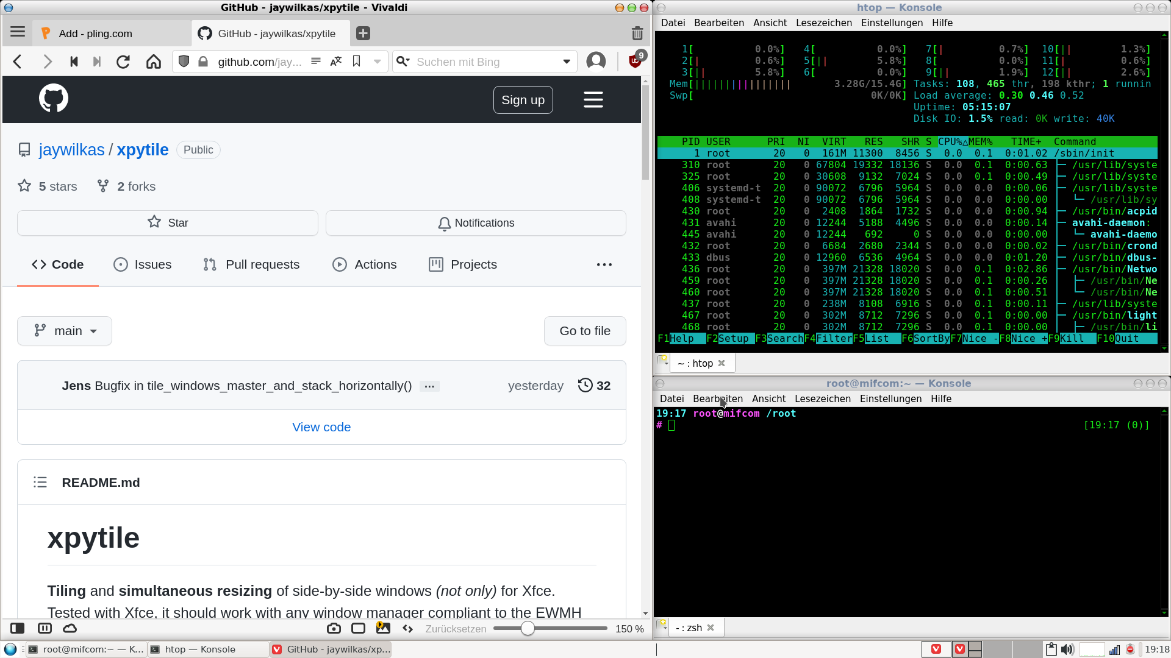Click Zurücksetzen to reset zoom

click(456, 629)
